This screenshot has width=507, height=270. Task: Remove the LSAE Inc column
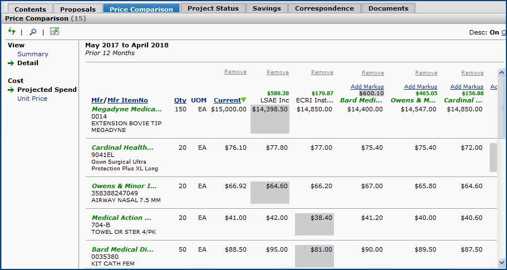pos(278,72)
